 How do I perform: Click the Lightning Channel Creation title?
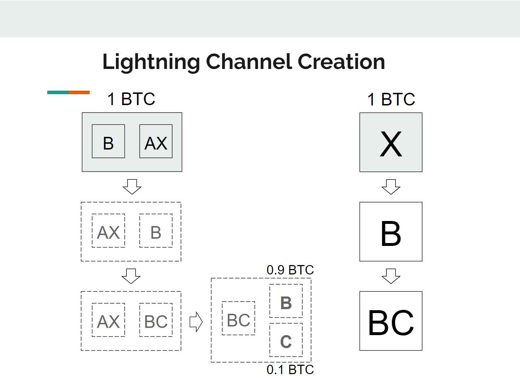(x=244, y=62)
